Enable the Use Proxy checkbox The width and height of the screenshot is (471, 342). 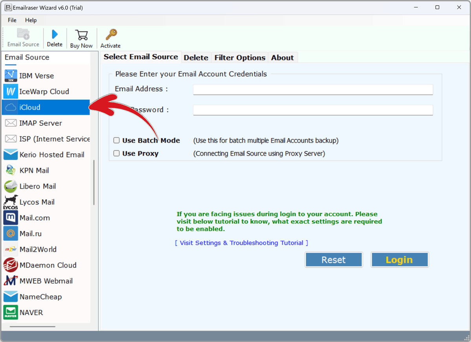[117, 153]
